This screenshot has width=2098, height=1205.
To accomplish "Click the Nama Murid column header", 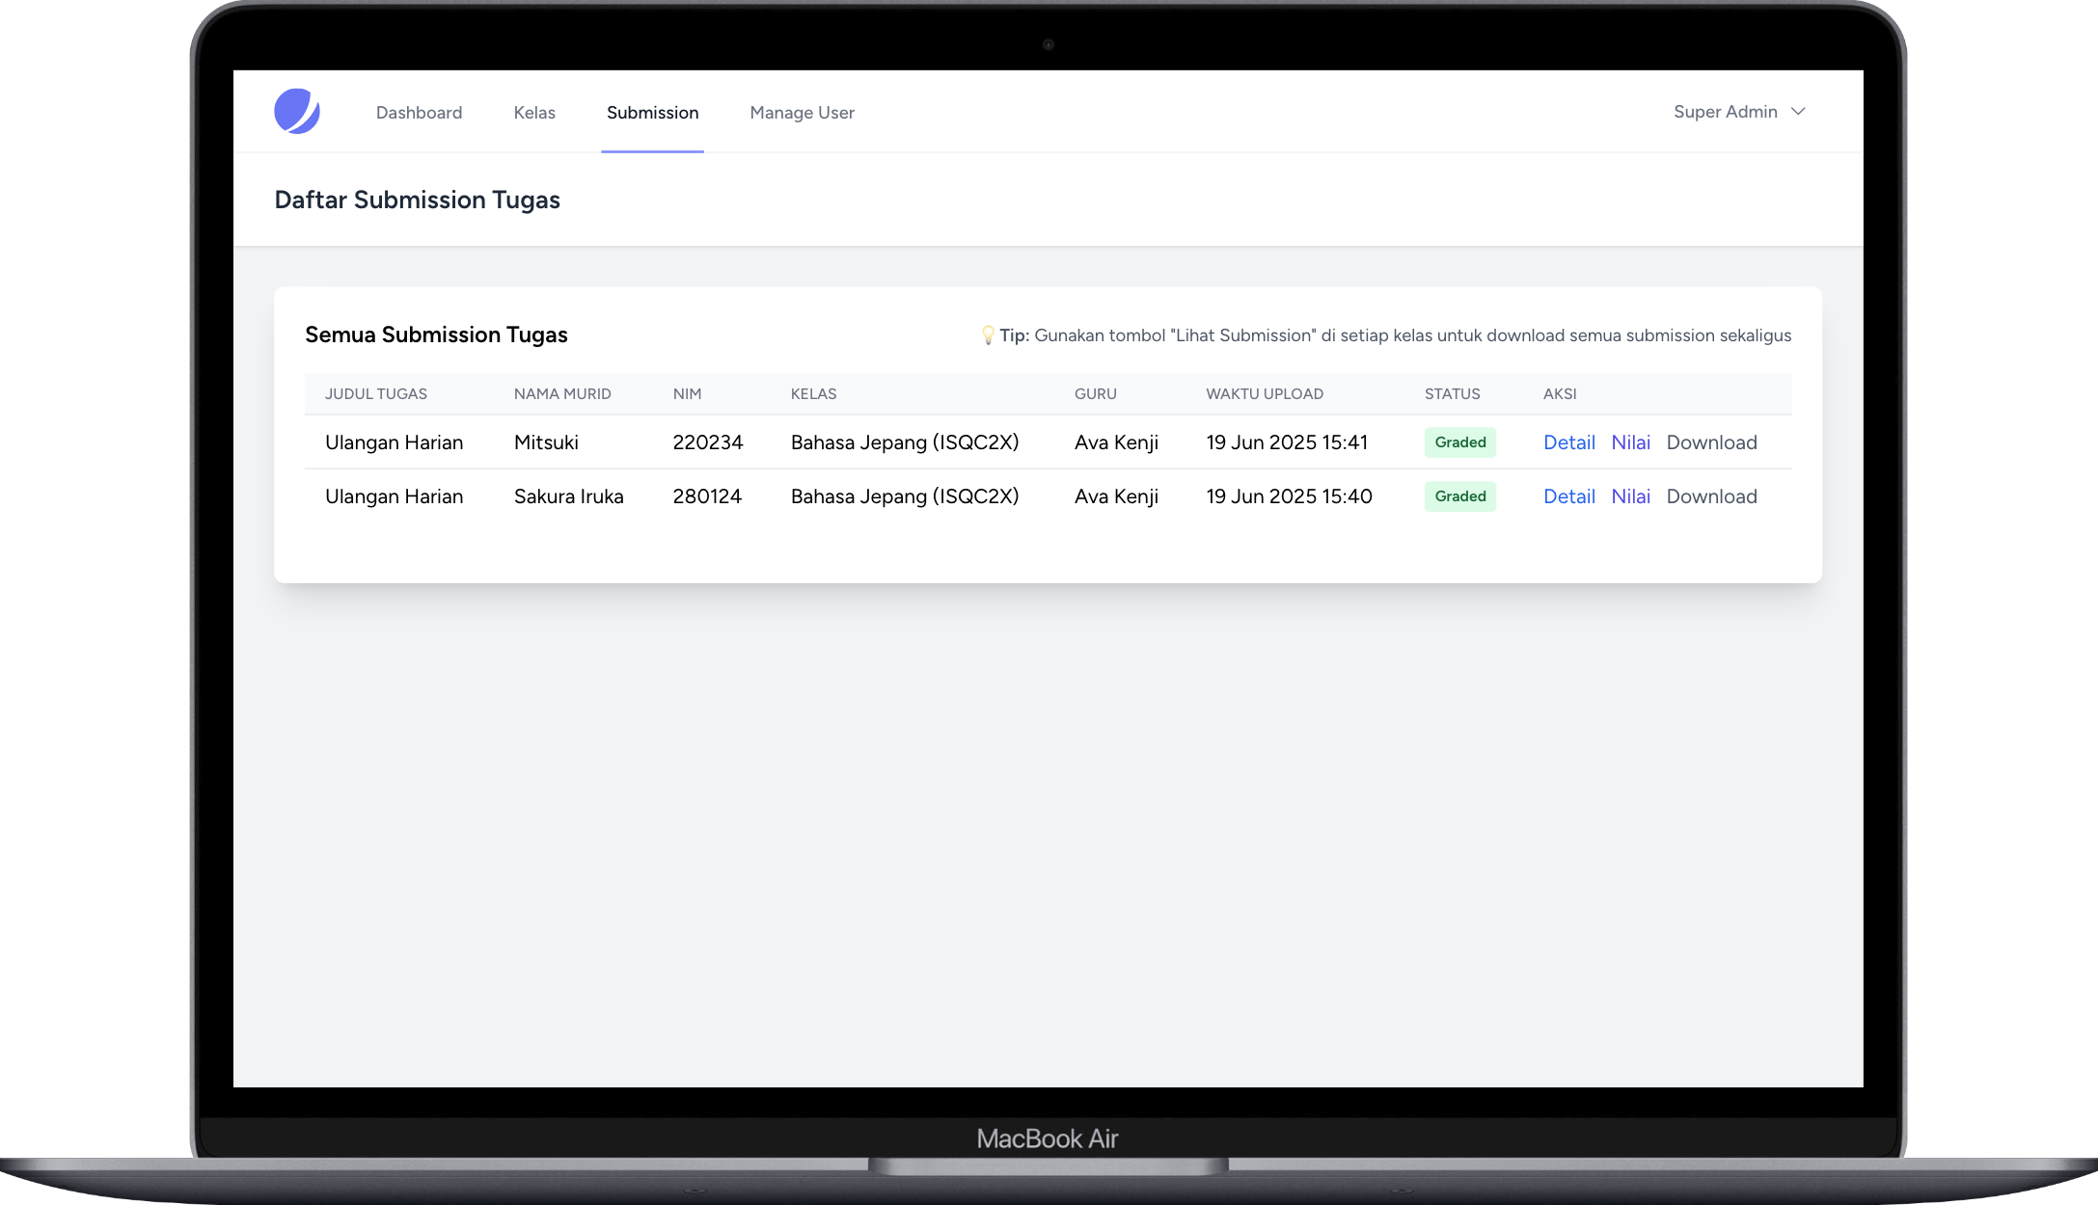I will pyautogui.click(x=562, y=394).
